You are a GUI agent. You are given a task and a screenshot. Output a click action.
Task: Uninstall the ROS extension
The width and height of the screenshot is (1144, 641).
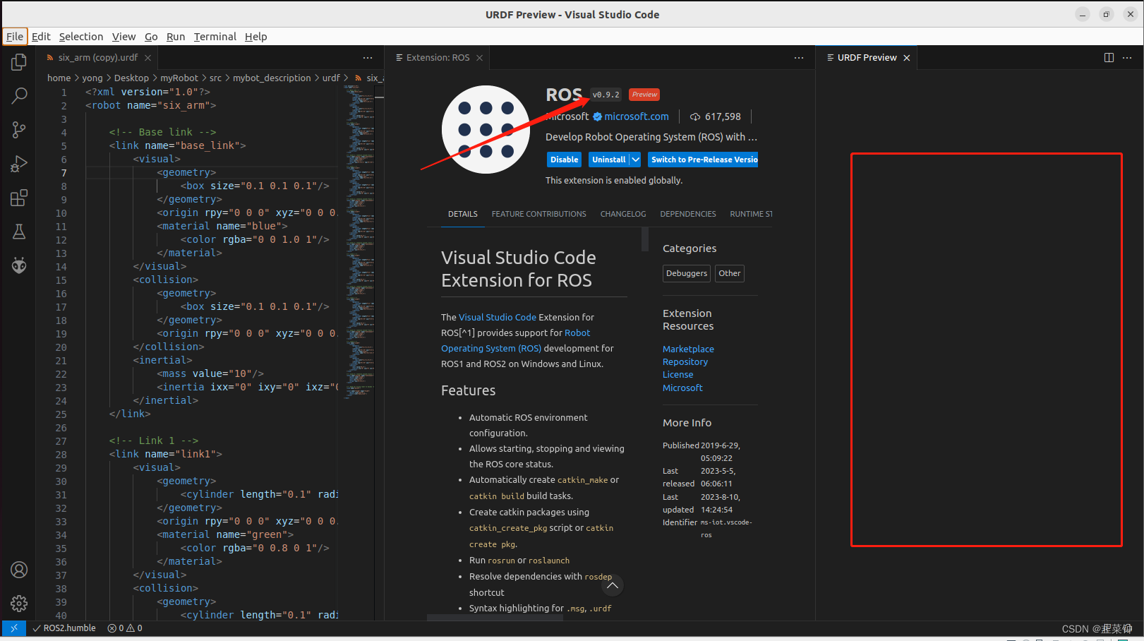(608, 160)
